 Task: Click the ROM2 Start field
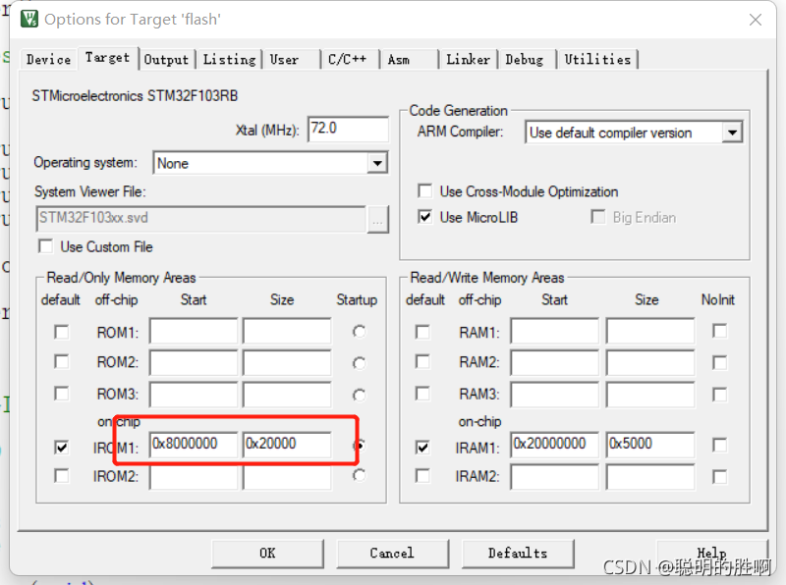point(194,362)
